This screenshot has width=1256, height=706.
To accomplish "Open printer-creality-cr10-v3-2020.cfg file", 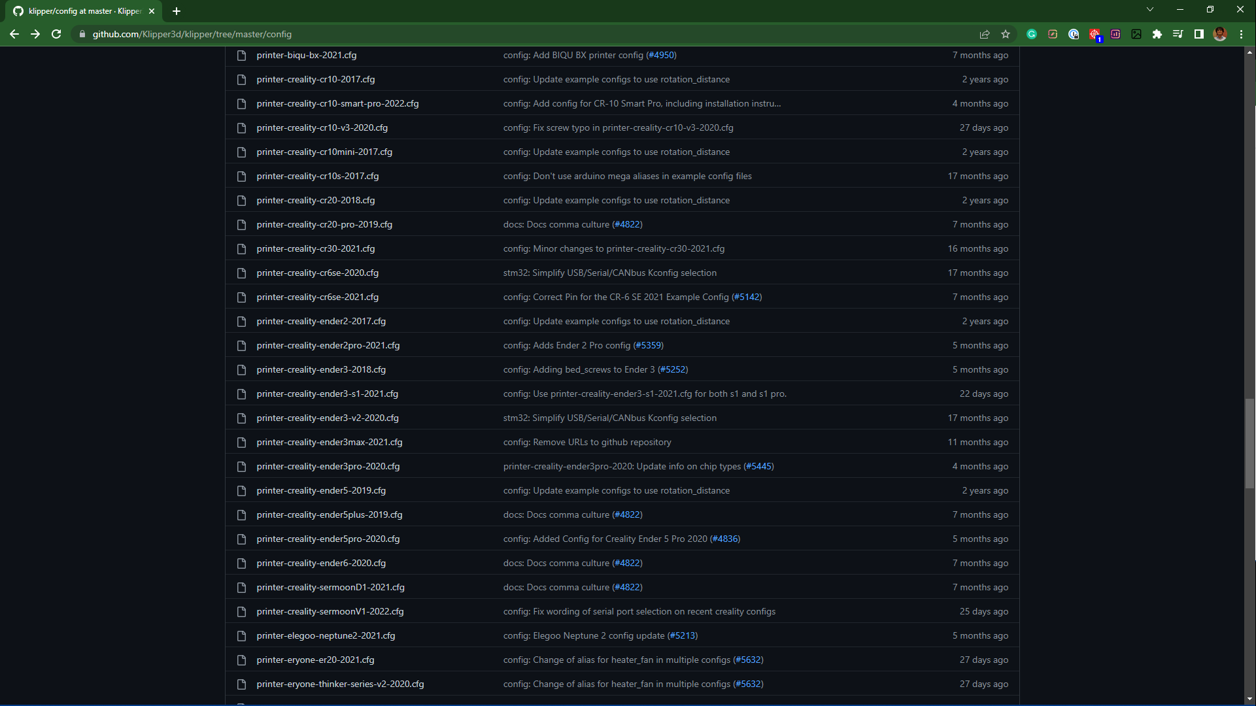I will click(x=322, y=127).
